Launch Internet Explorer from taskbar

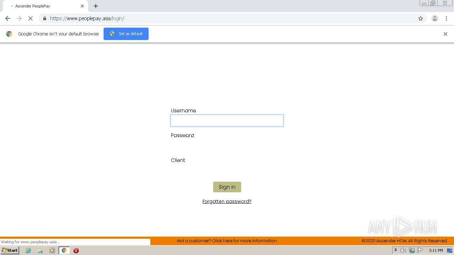coord(28,250)
